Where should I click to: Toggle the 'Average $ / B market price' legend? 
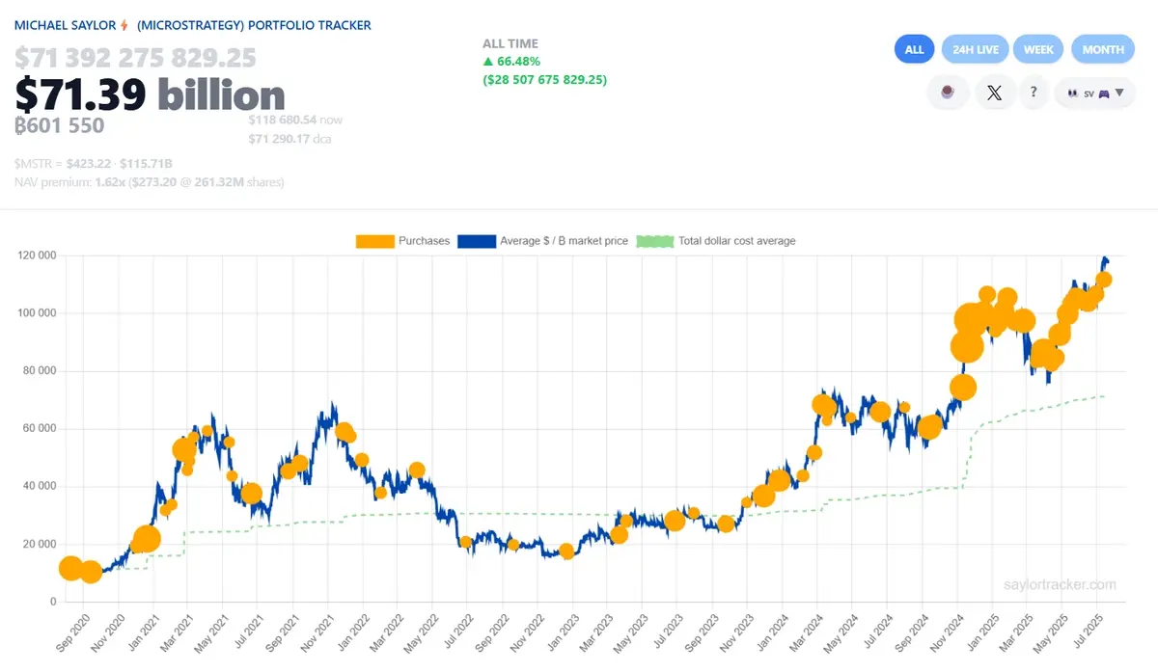(x=543, y=241)
